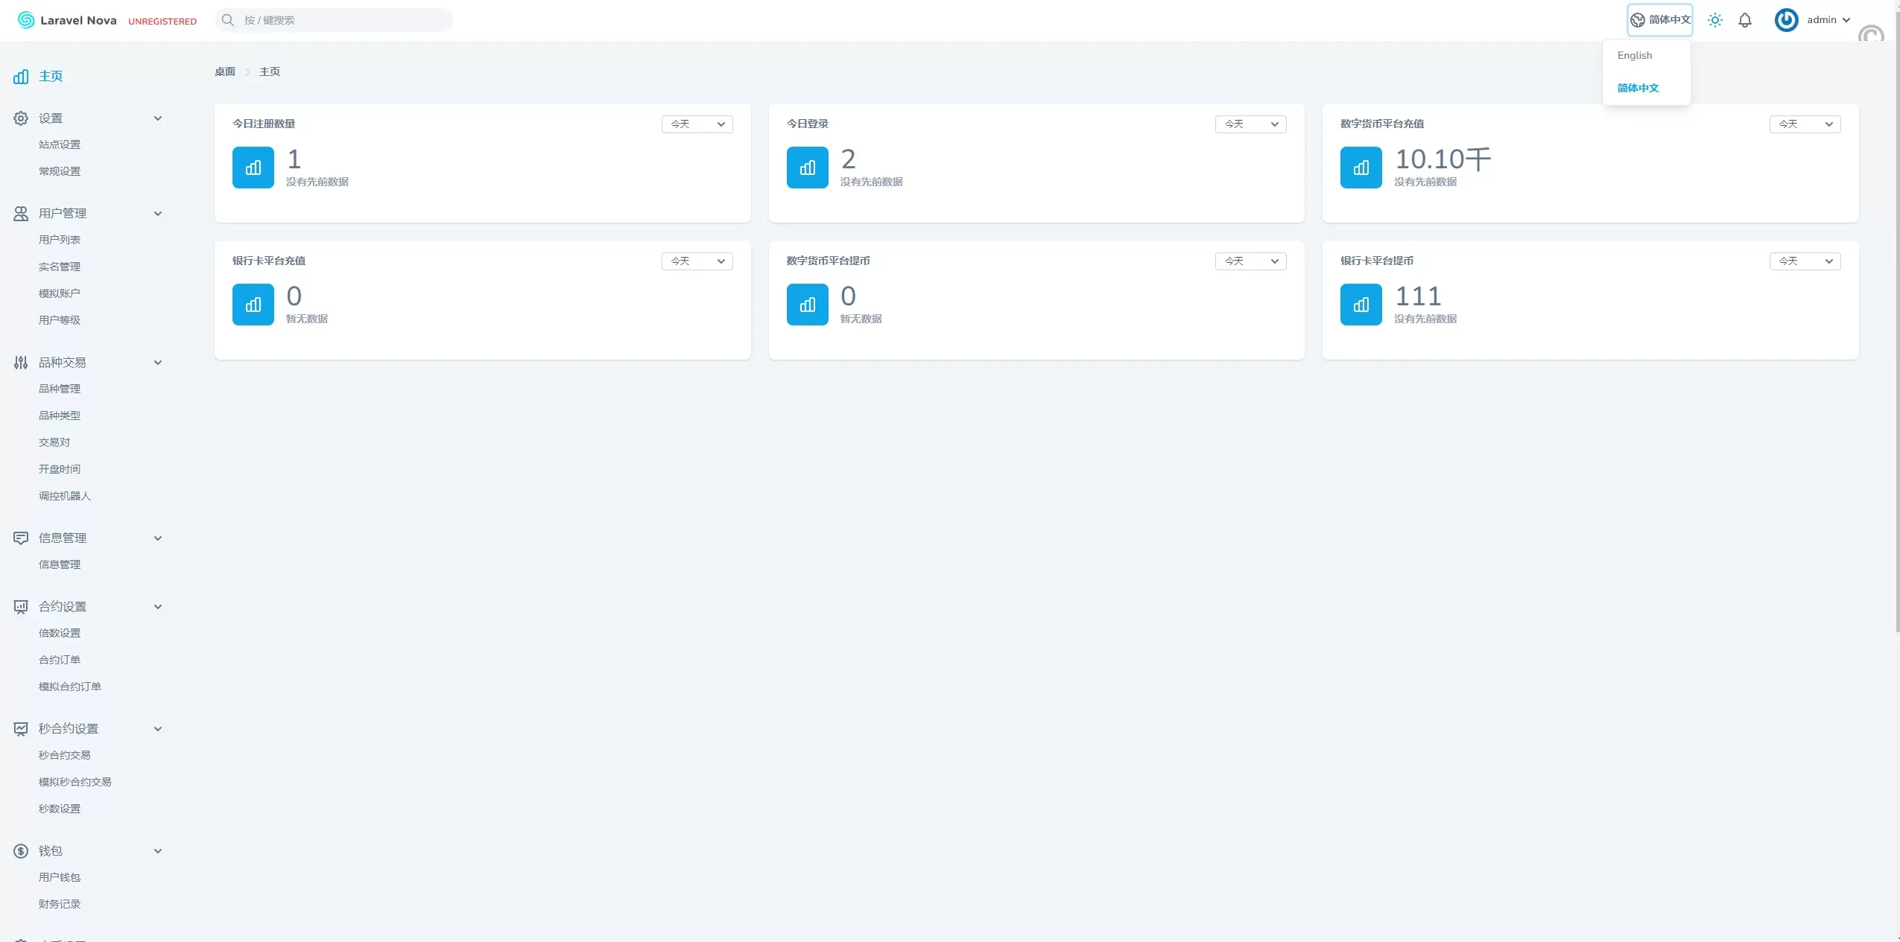This screenshot has width=1900, height=942.
Task: Click the admin avatar icon
Action: coord(1786,20)
